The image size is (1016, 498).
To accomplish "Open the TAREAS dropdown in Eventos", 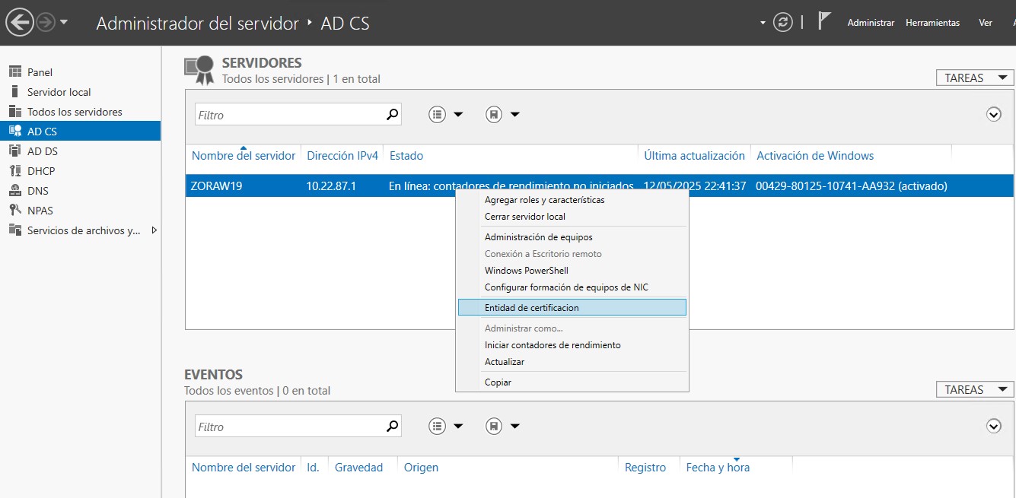I will [975, 389].
